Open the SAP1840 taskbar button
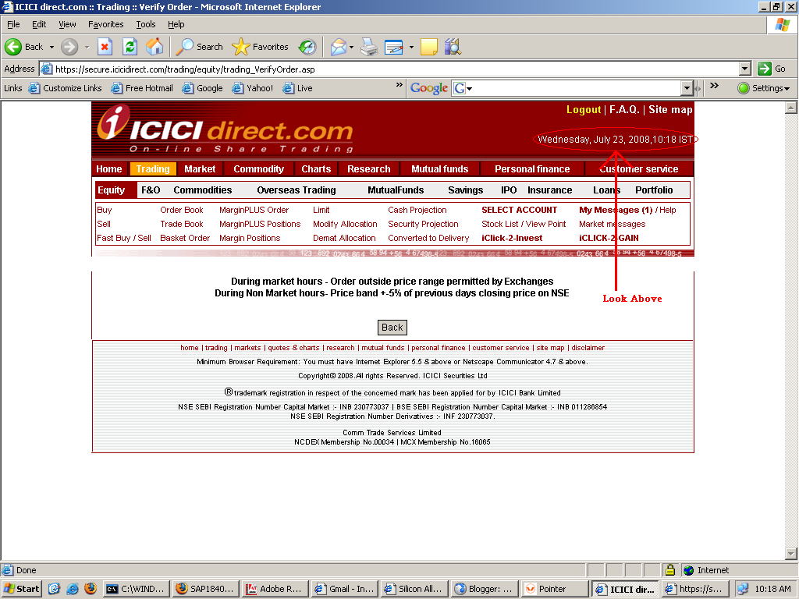 coord(205,589)
